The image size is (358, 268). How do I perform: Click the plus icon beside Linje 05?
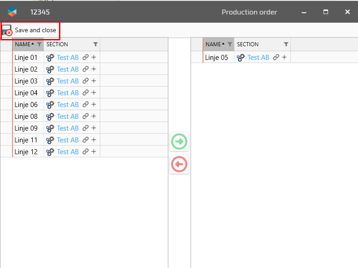(284, 58)
